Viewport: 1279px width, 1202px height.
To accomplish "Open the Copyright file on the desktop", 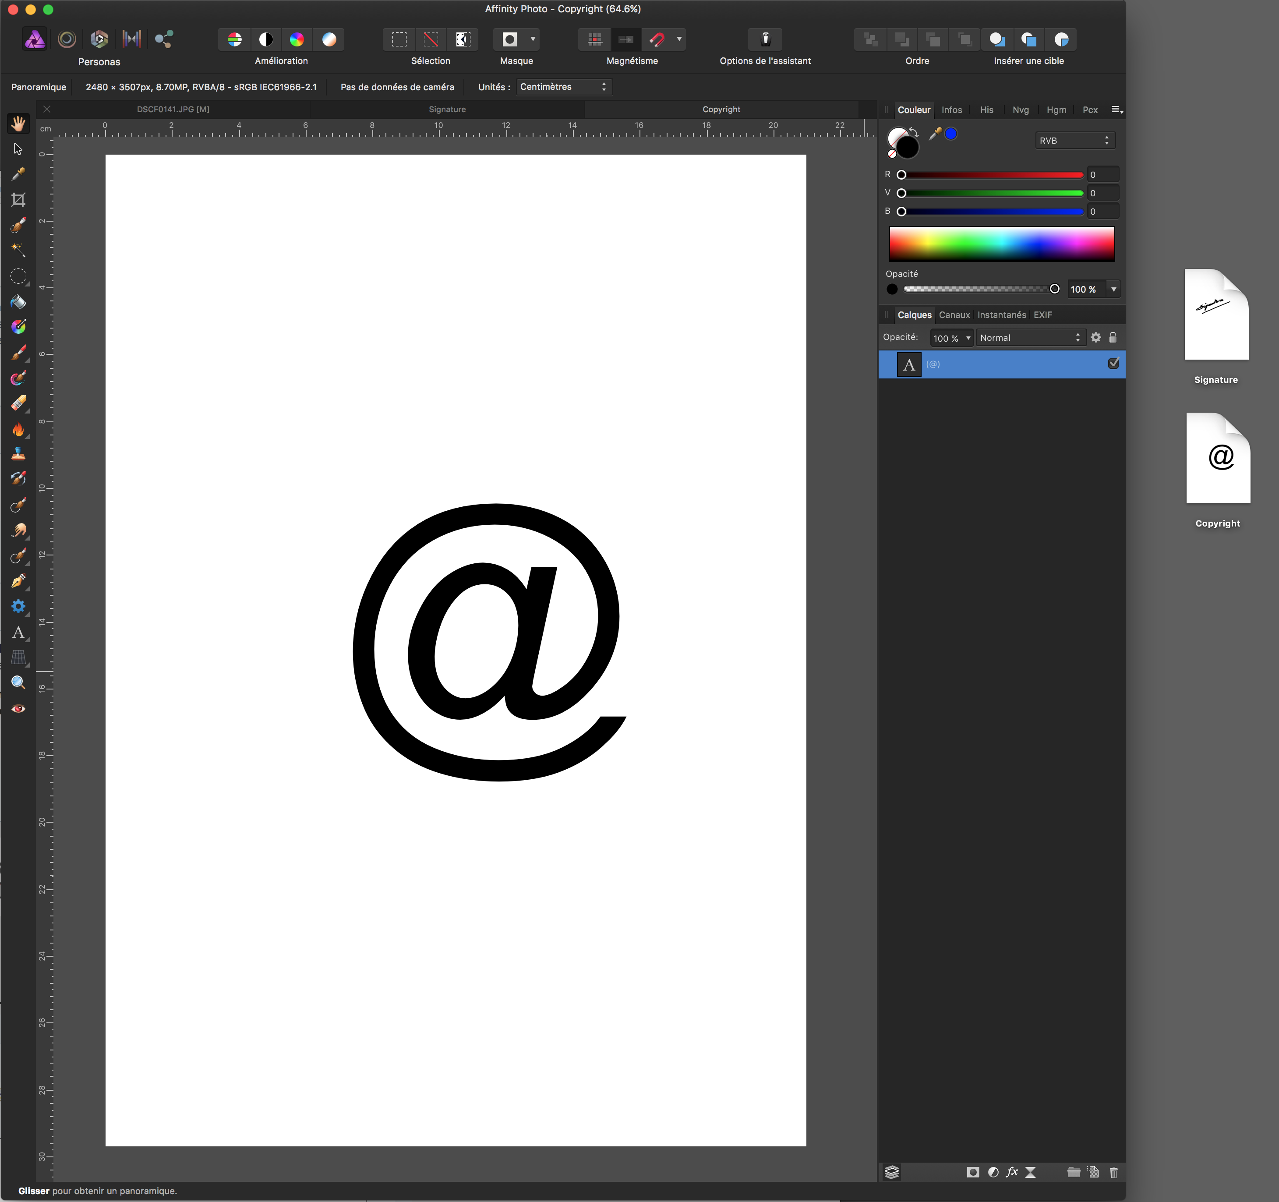I will pyautogui.click(x=1218, y=458).
